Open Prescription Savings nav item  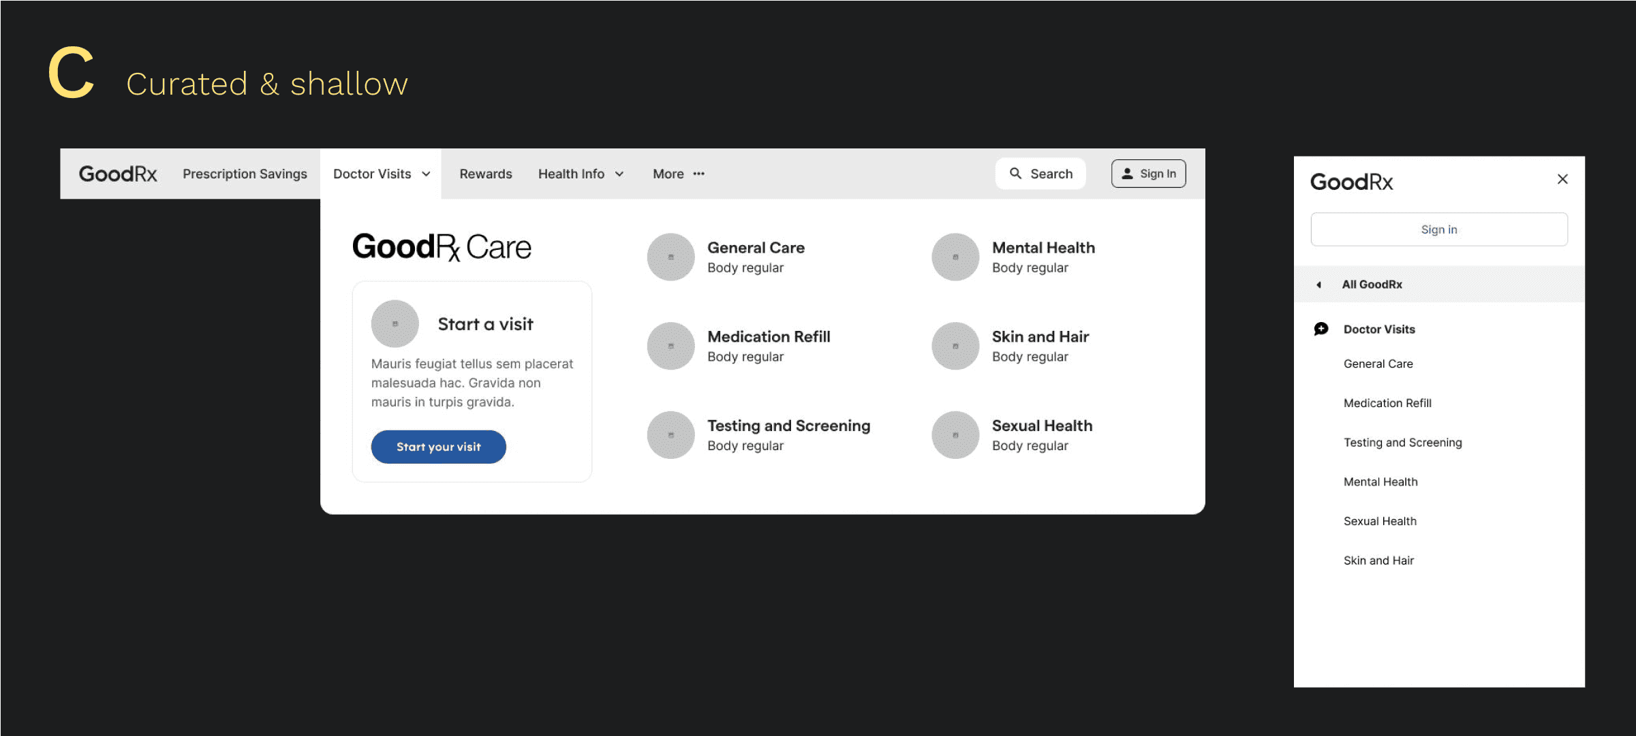click(245, 174)
